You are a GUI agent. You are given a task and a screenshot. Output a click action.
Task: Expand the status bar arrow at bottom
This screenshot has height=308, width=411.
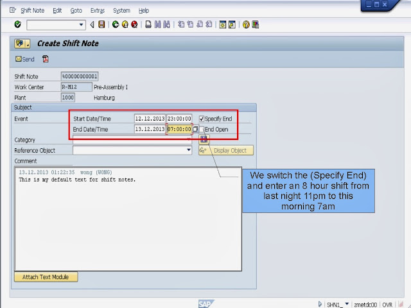320,304
